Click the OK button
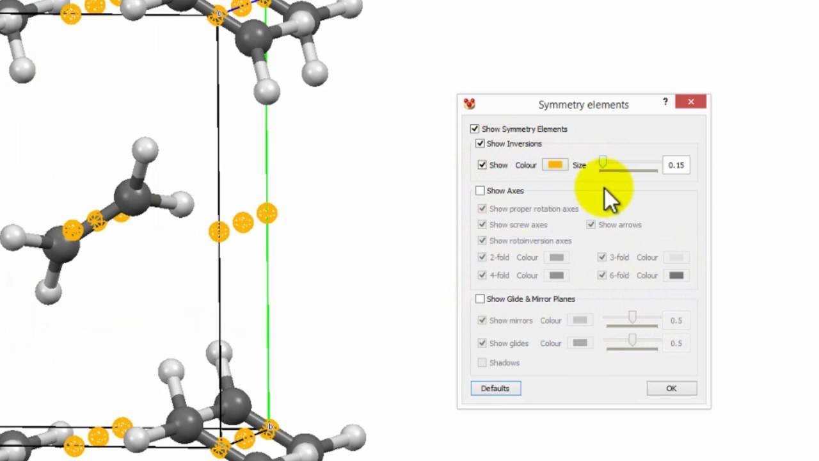819x461 pixels. point(671,388)
